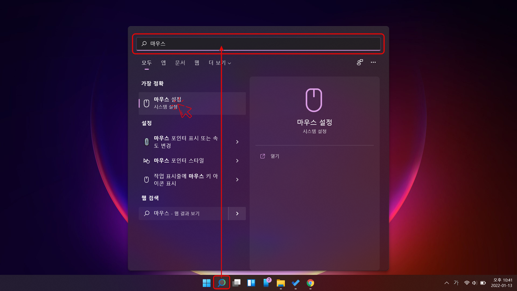This screenshot has width=517, height=291.
Task: Open the phone app showing 7 notifications
Action: point(266,283)
